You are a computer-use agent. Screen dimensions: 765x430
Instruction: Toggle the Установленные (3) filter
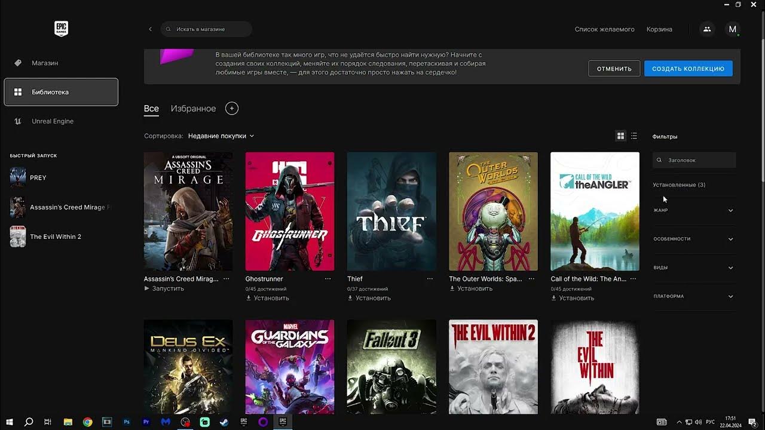pos(679,185)
